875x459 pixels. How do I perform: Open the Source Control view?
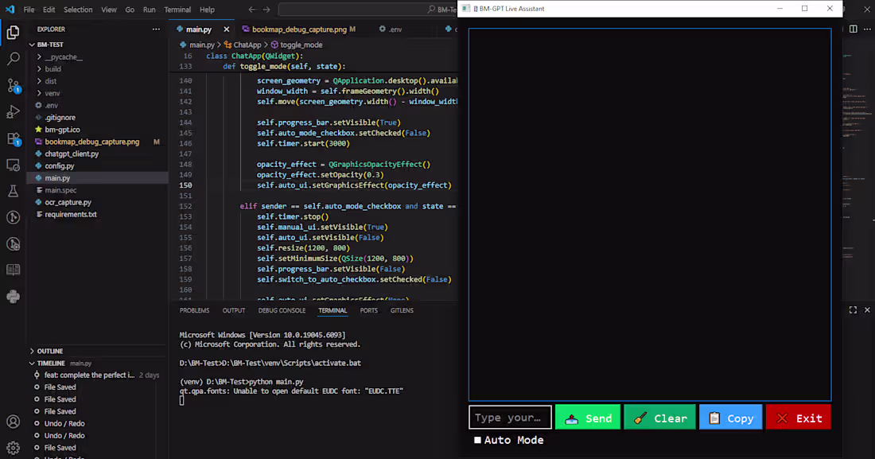pyautogui.click(x=13, y=85)
